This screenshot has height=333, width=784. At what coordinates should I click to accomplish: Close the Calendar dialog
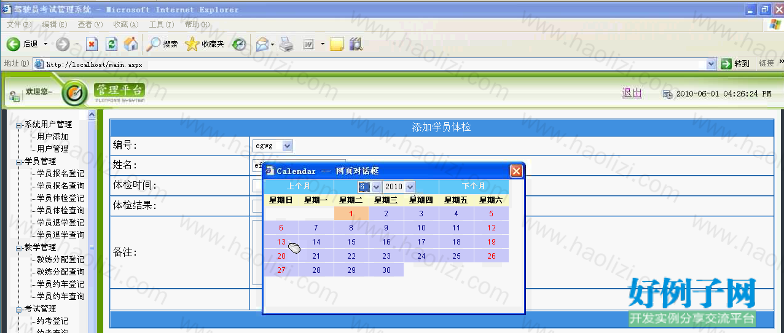pos(516,171)
